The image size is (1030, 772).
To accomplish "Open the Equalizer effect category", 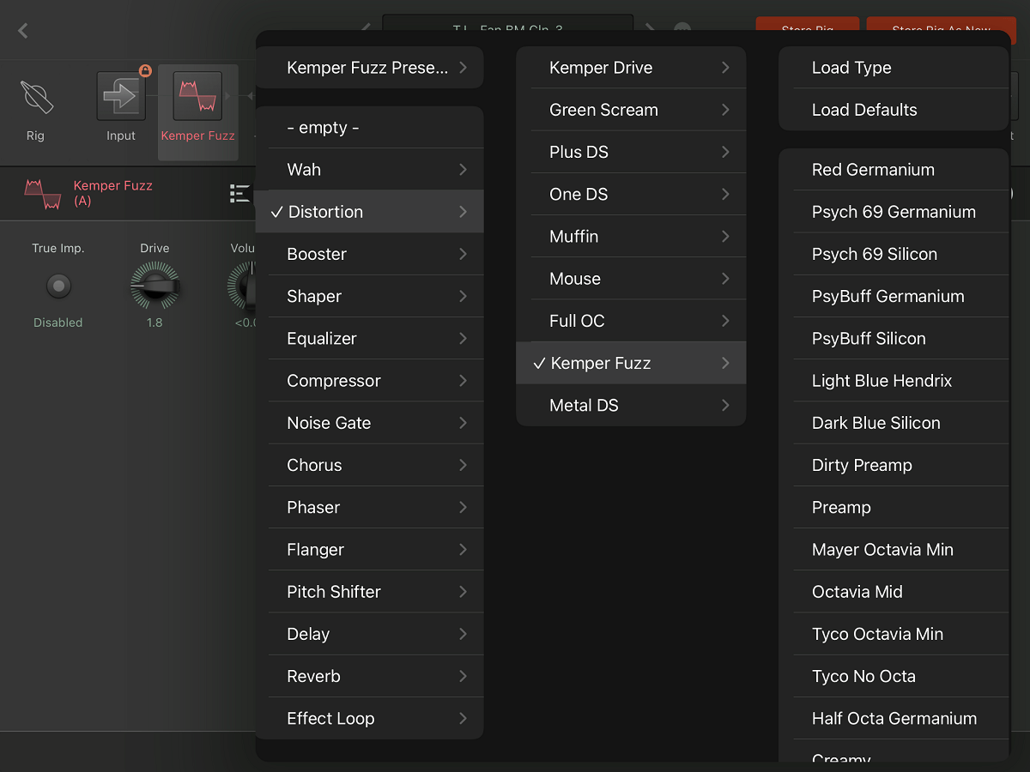I will 370,339.
